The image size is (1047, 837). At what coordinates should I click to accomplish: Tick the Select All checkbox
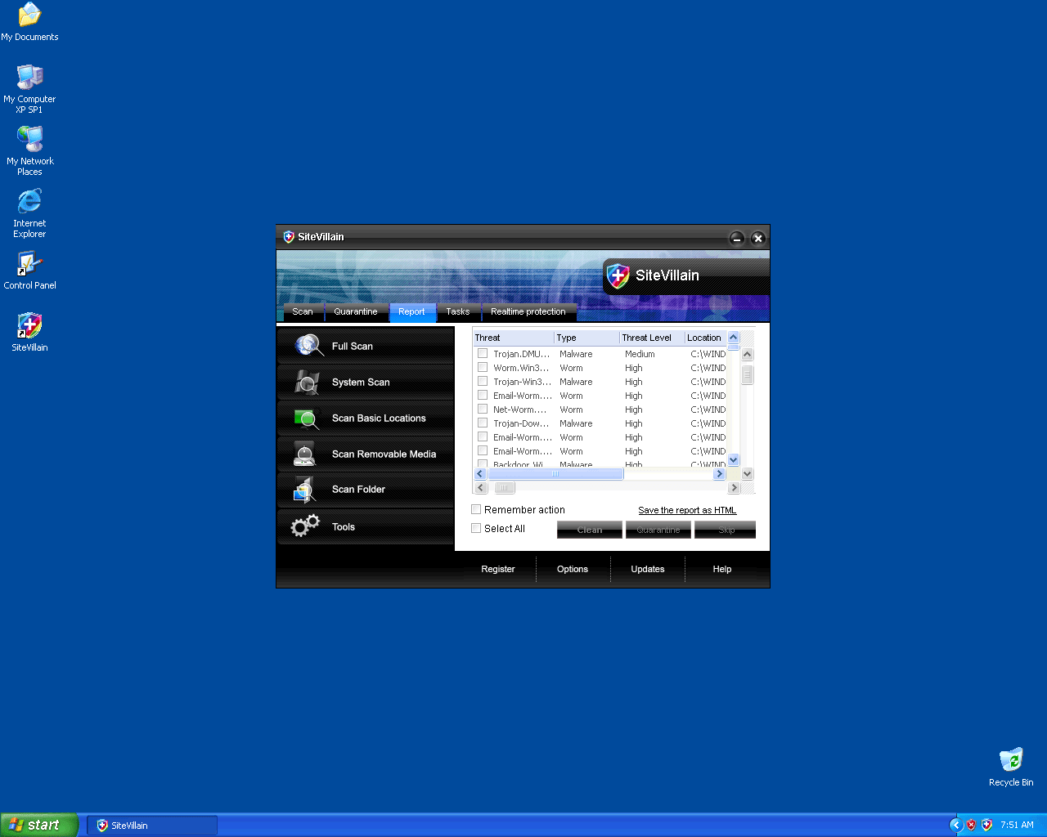(x=476, y=528)
